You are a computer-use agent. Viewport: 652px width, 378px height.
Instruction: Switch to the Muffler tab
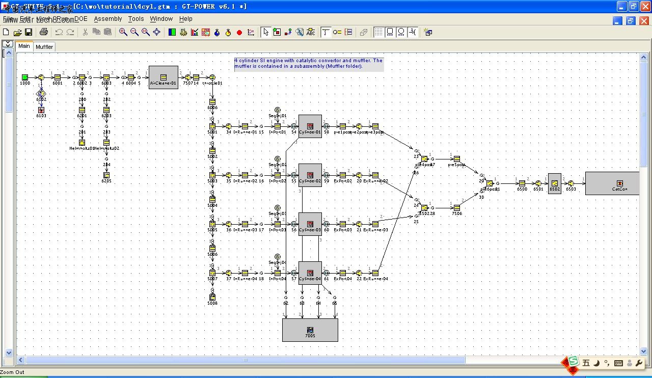coord(44,47)
